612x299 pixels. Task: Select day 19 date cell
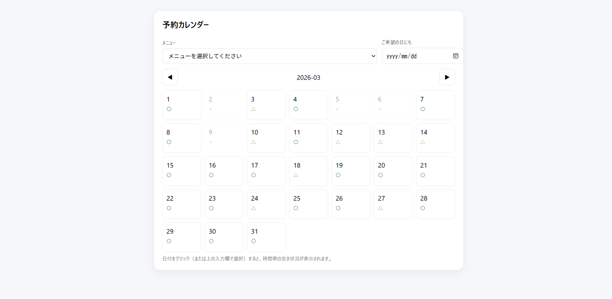351,171
